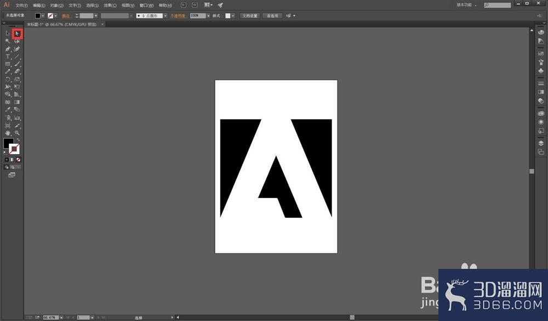The height and width of the screenshot is (321, 548).
Task: Set paint mode to None
Action: (x=18, y=160)
